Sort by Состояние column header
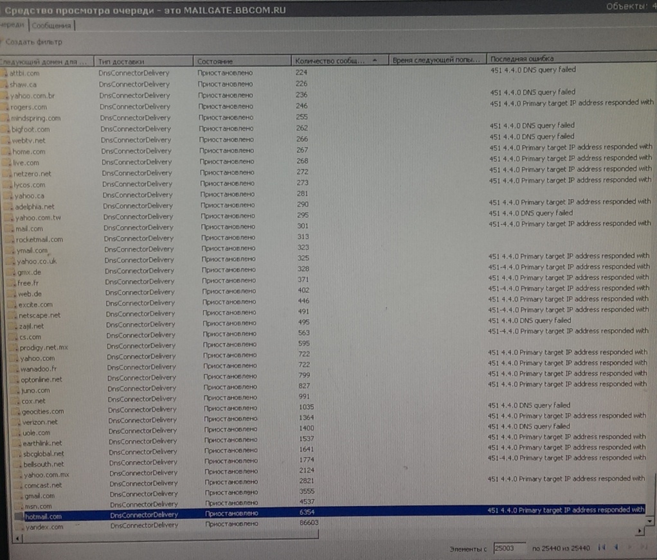Viewport: 657px width, 560px height. click(242, 61)
